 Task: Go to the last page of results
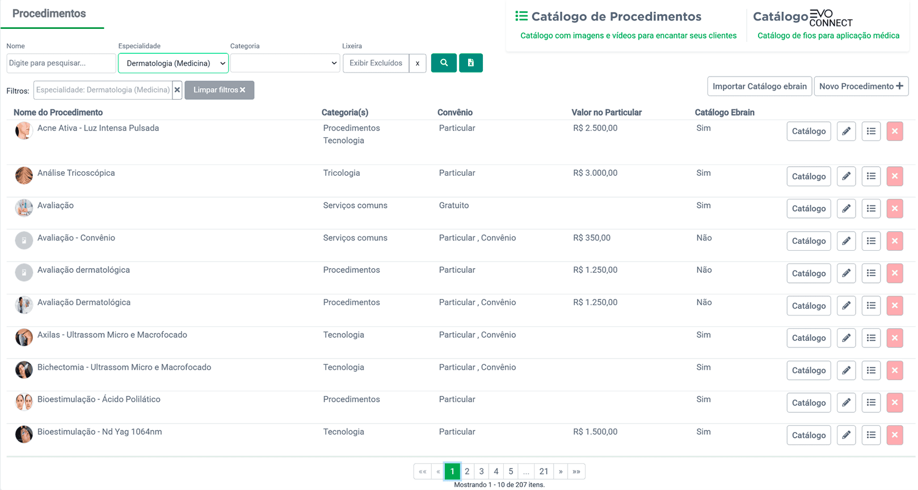point(576,471)
